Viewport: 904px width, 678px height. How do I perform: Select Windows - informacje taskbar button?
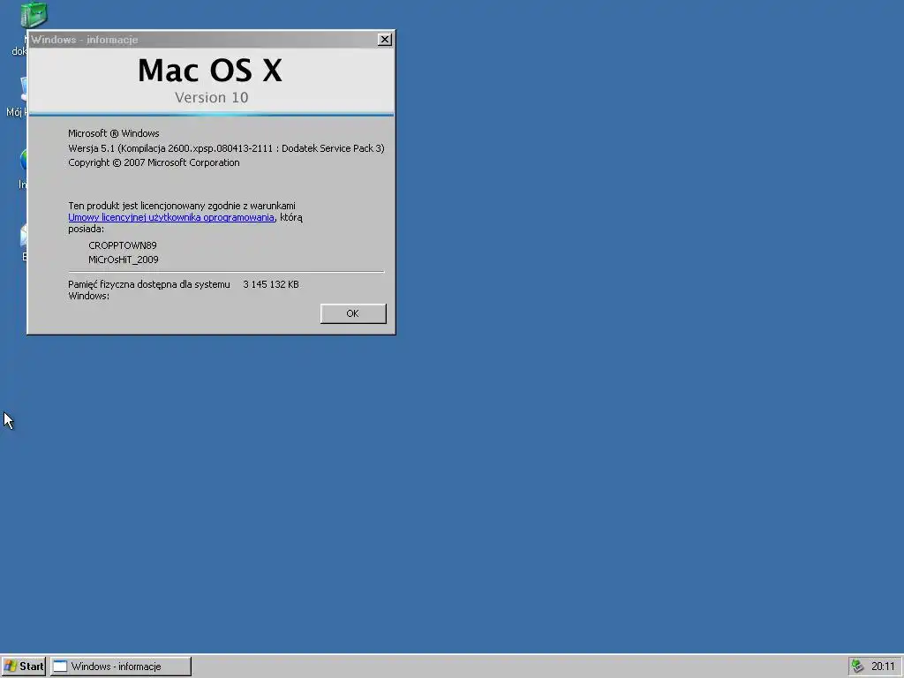[121, 667]
